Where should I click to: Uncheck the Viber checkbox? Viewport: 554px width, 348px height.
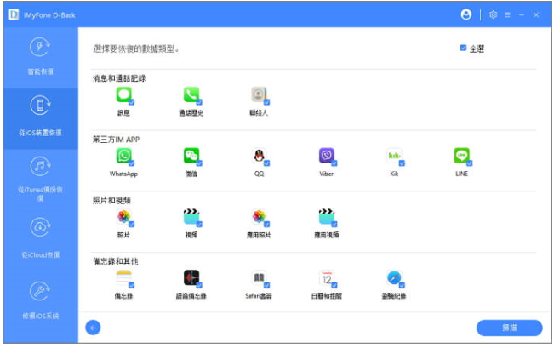coord(334,163)
